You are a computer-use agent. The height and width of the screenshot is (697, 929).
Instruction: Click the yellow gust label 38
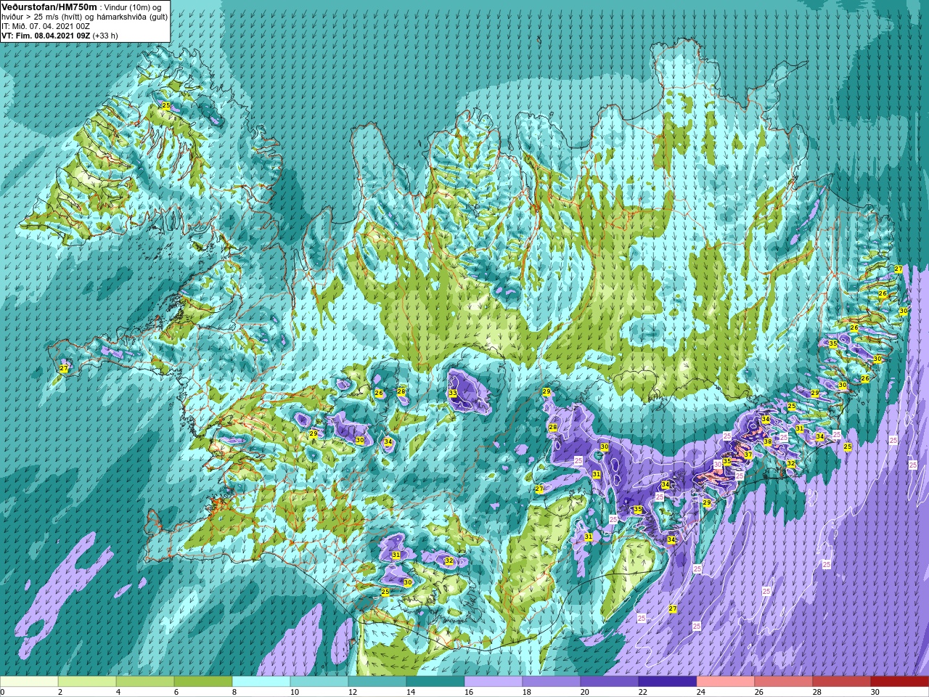coord(768,441)
